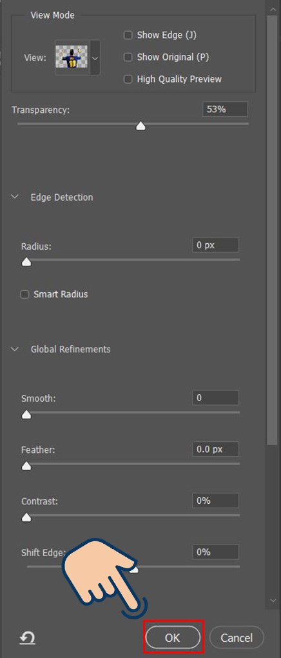Viewport: 281px width, 658px height.
Task: Enable the Show Edge (J) checkbox
Action: pyautogui.click(x=128, y=35)
